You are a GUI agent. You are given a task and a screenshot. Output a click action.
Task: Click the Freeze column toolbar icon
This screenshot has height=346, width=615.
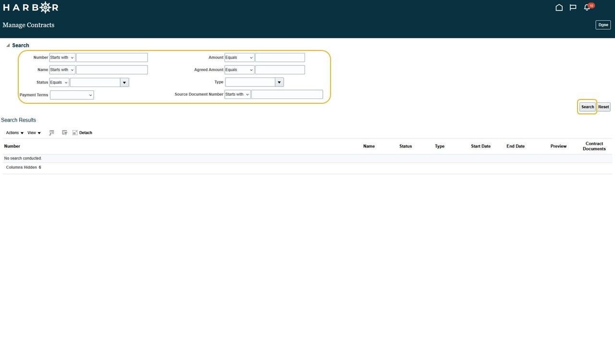pos(51,133)
